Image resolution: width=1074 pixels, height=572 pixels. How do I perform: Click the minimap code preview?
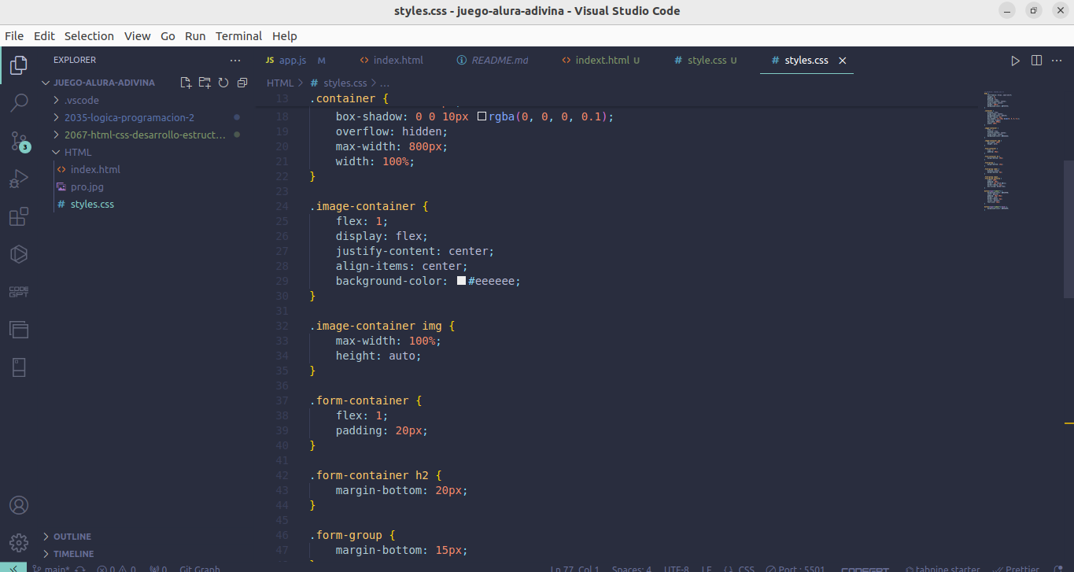(1001, 151)
